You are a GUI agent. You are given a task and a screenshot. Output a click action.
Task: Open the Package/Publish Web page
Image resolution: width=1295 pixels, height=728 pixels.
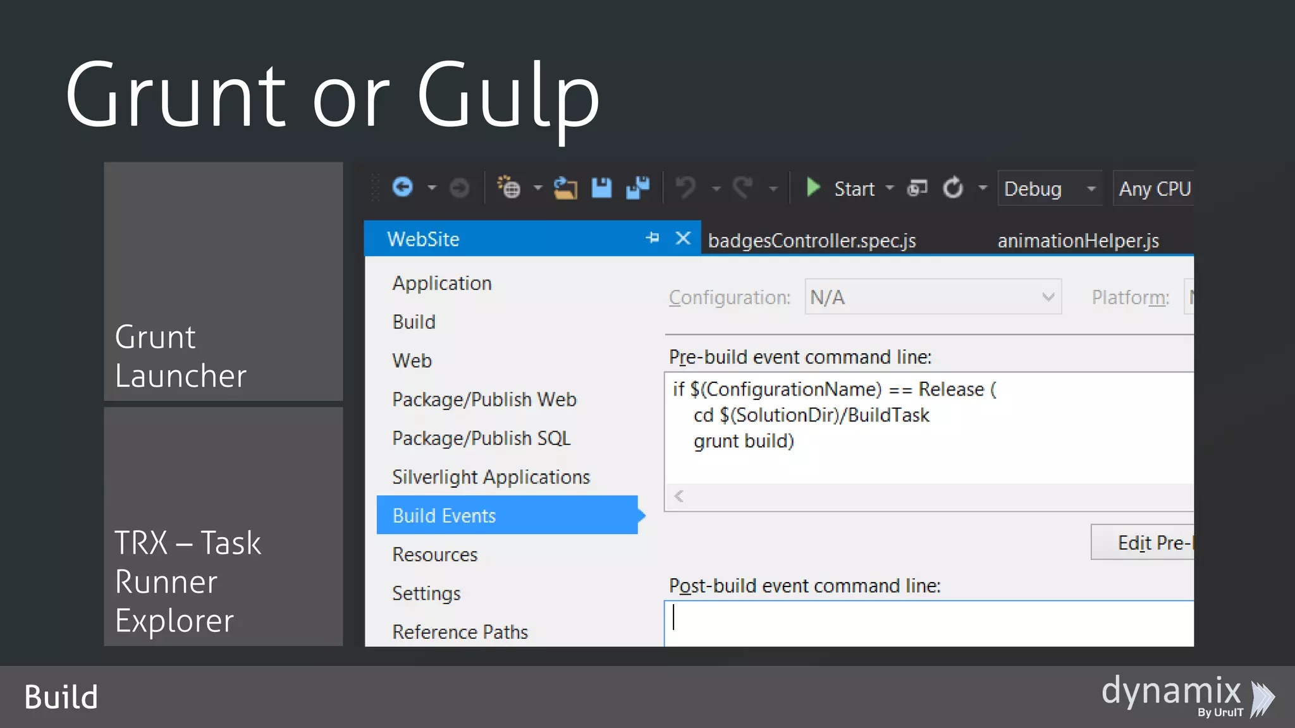484,399
